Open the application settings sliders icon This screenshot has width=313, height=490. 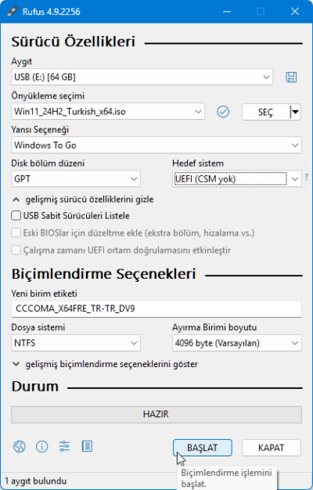[x=64, y=446]
